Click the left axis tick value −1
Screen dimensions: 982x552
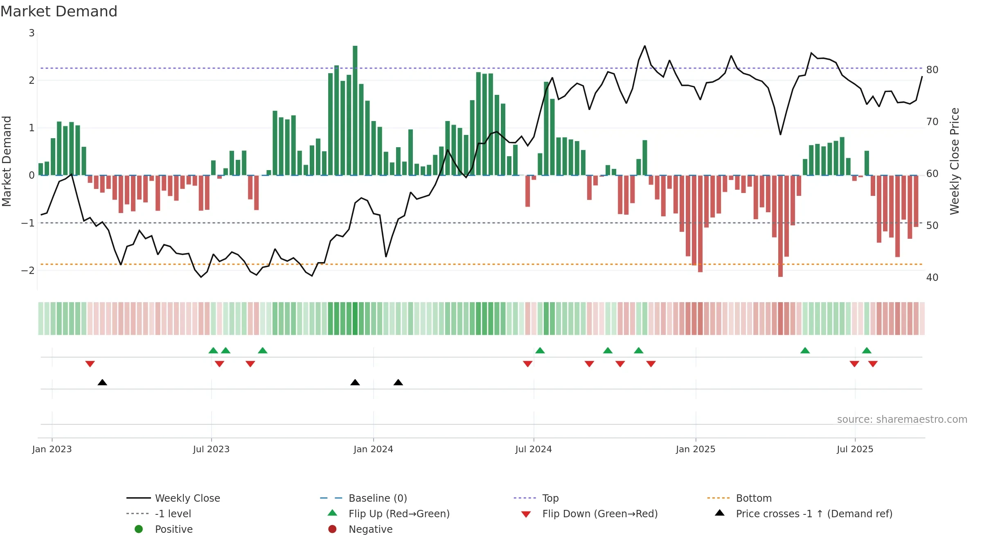pyautogui.click(x=28, y=223)
